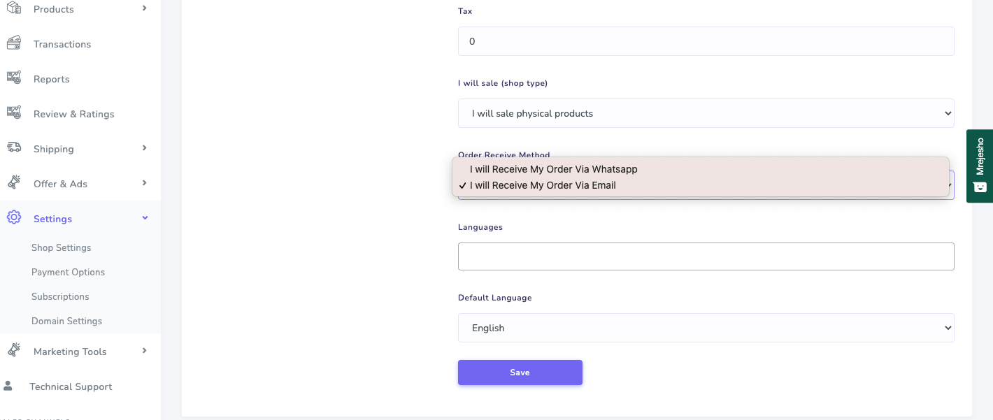Click the Reports icon in sidebar
Image resolution: width=993 pixels, height=420 pixels.
(13, 78)
